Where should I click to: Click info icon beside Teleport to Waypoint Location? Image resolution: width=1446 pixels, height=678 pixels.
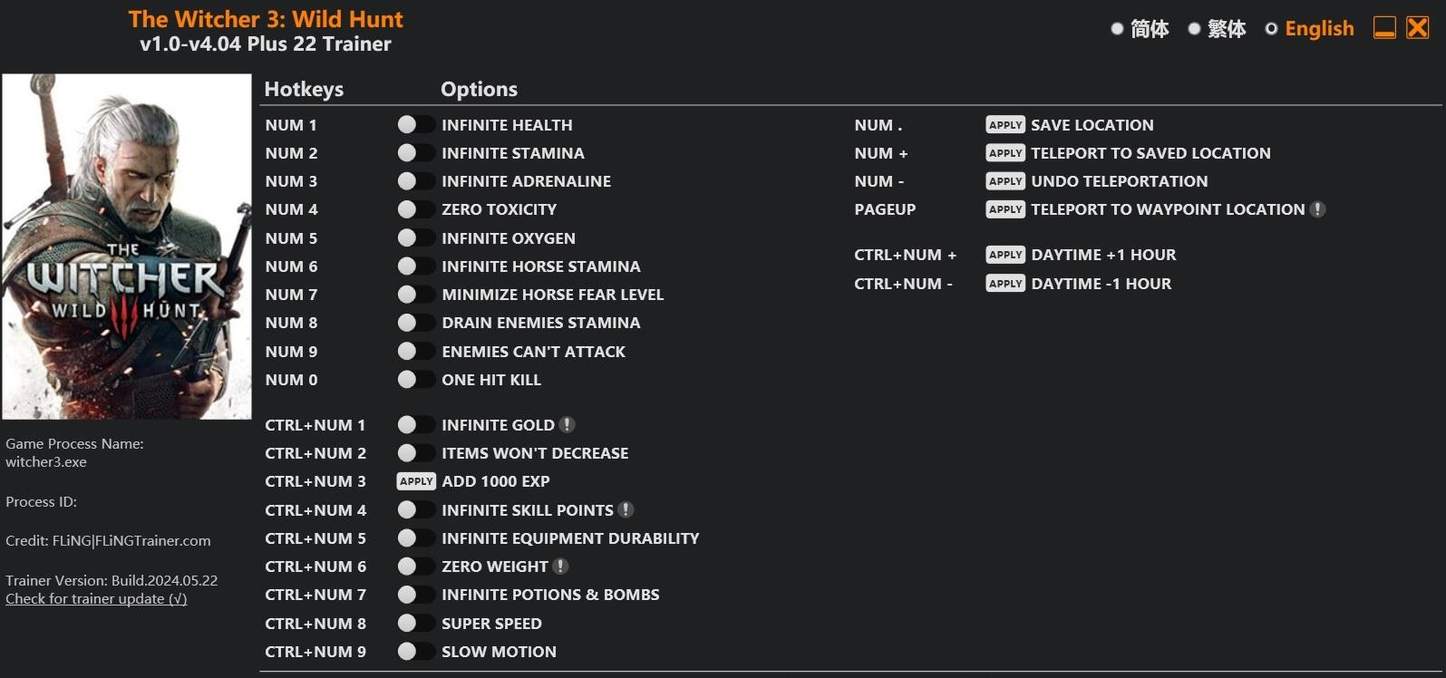tap(1318, 209)
